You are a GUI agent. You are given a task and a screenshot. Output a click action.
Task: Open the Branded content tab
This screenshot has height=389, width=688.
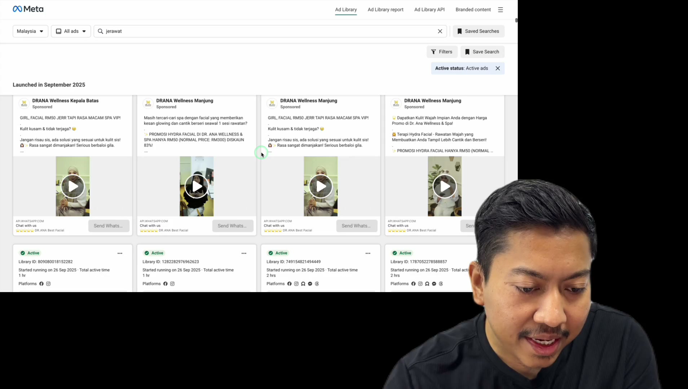[x=473, y=10]
